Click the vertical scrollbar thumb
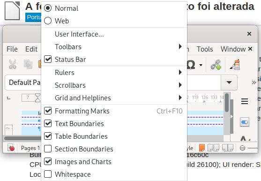Viewport: 261px width, 181px height. click(x=226, y=103)
